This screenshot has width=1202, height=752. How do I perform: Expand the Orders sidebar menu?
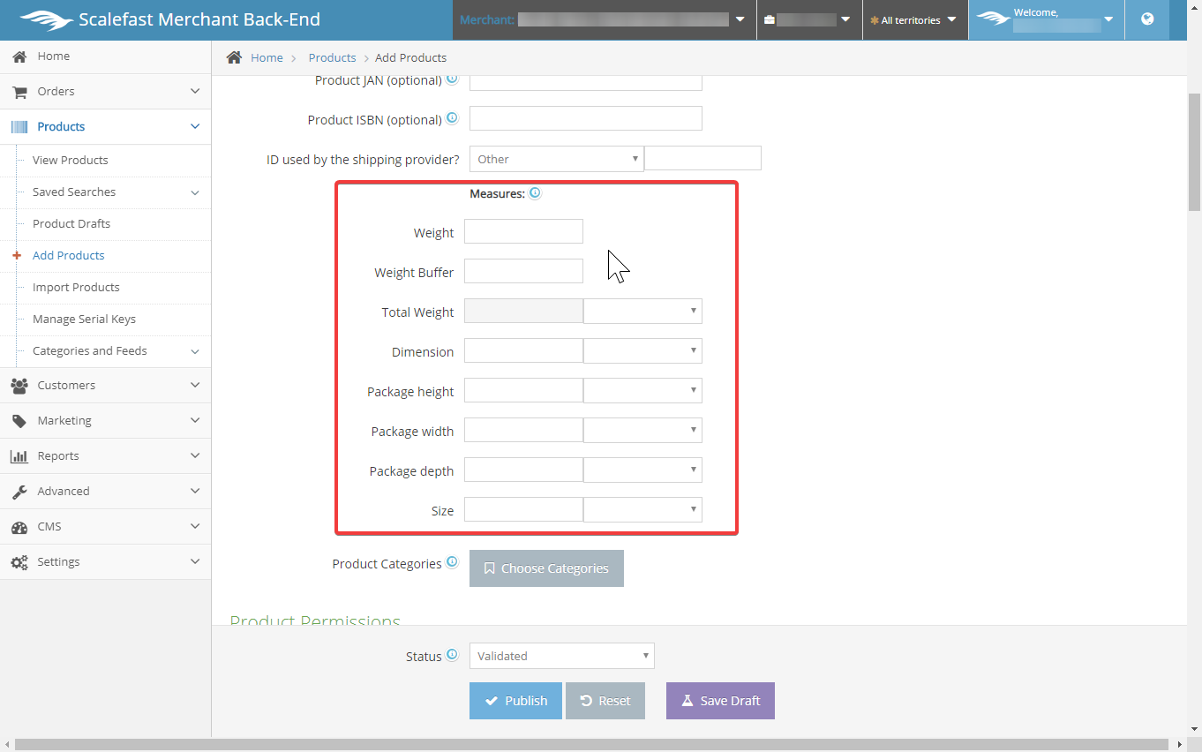coord(105,92)
